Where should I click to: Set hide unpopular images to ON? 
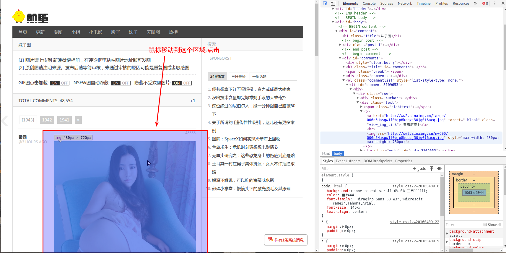coord(177,83)
